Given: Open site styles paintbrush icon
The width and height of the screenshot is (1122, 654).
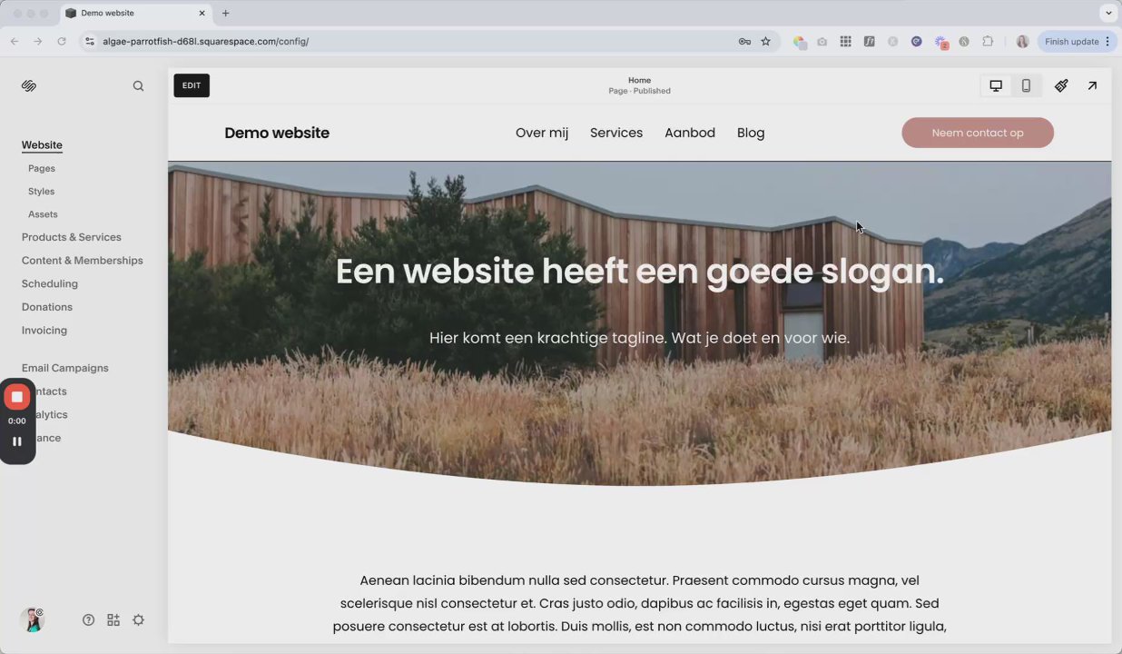Looking at the screenshot, I should 1061,85.
